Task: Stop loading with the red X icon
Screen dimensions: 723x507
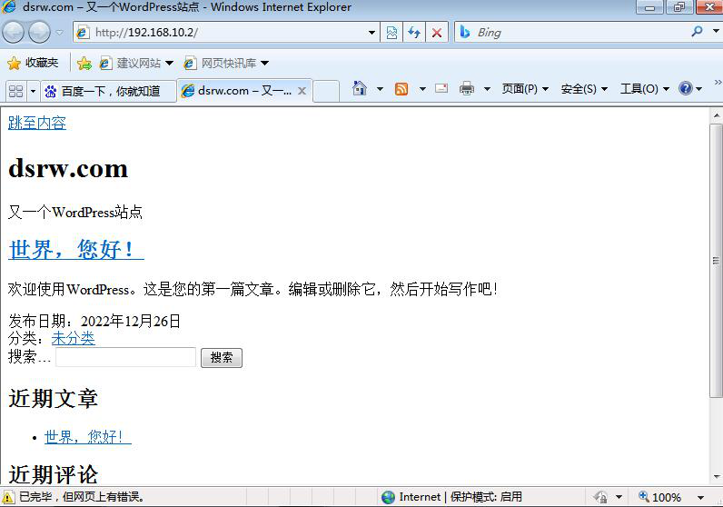Action: tap(437, 33)
